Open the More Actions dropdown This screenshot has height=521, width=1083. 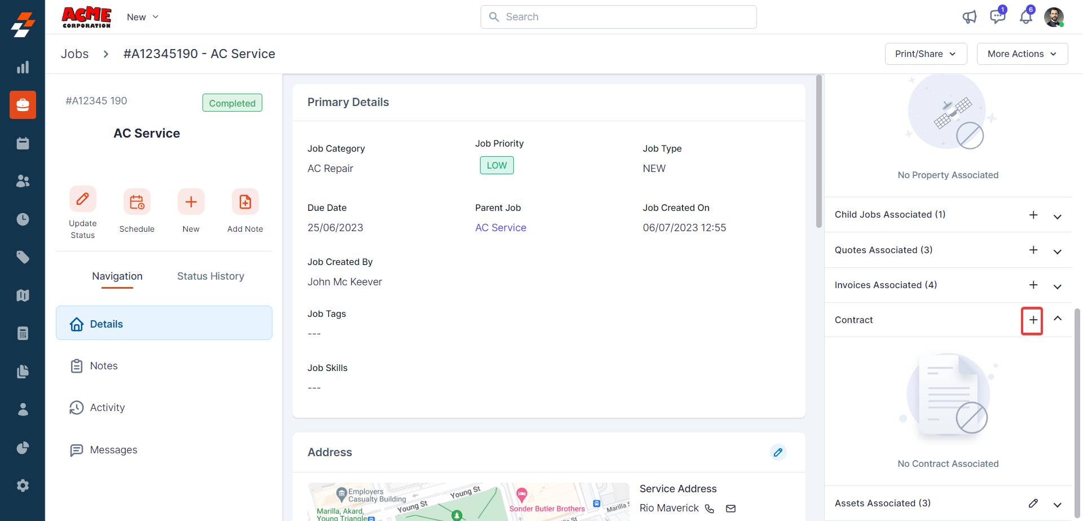tap(1022, 54)
